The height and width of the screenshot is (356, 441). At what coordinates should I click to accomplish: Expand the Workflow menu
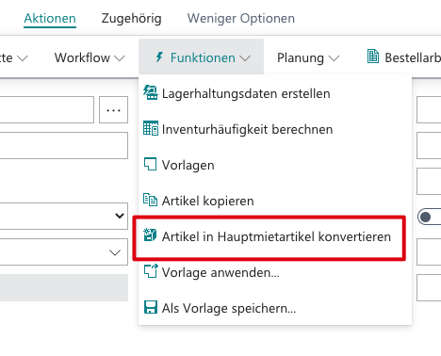(x=90, y=57)
